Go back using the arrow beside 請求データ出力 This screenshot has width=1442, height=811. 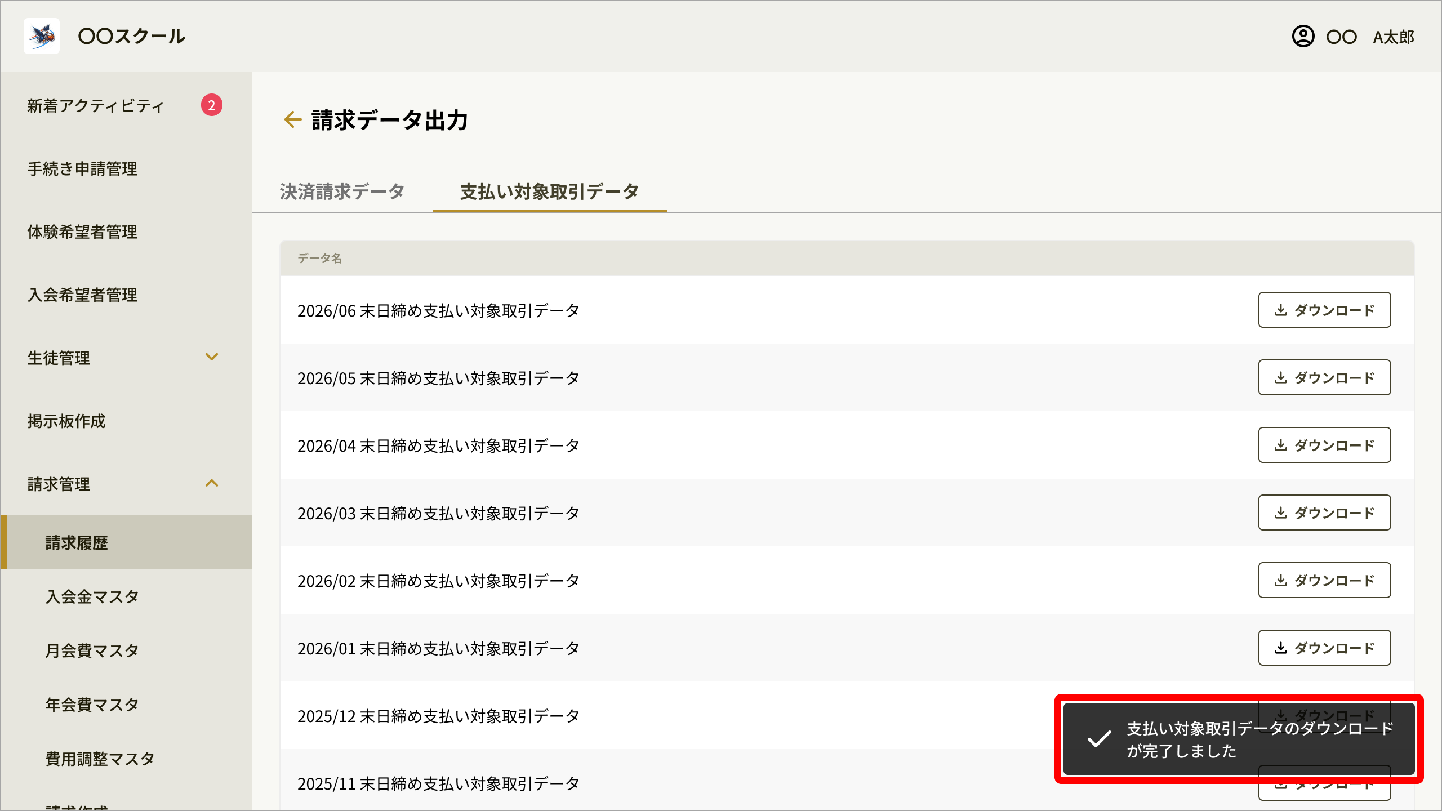[x=292, y=119]
